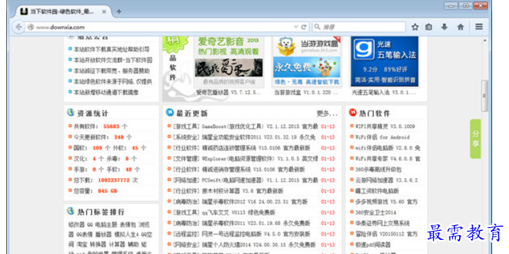
Task: Click the green 分享 share button
Action: point(475,139)
